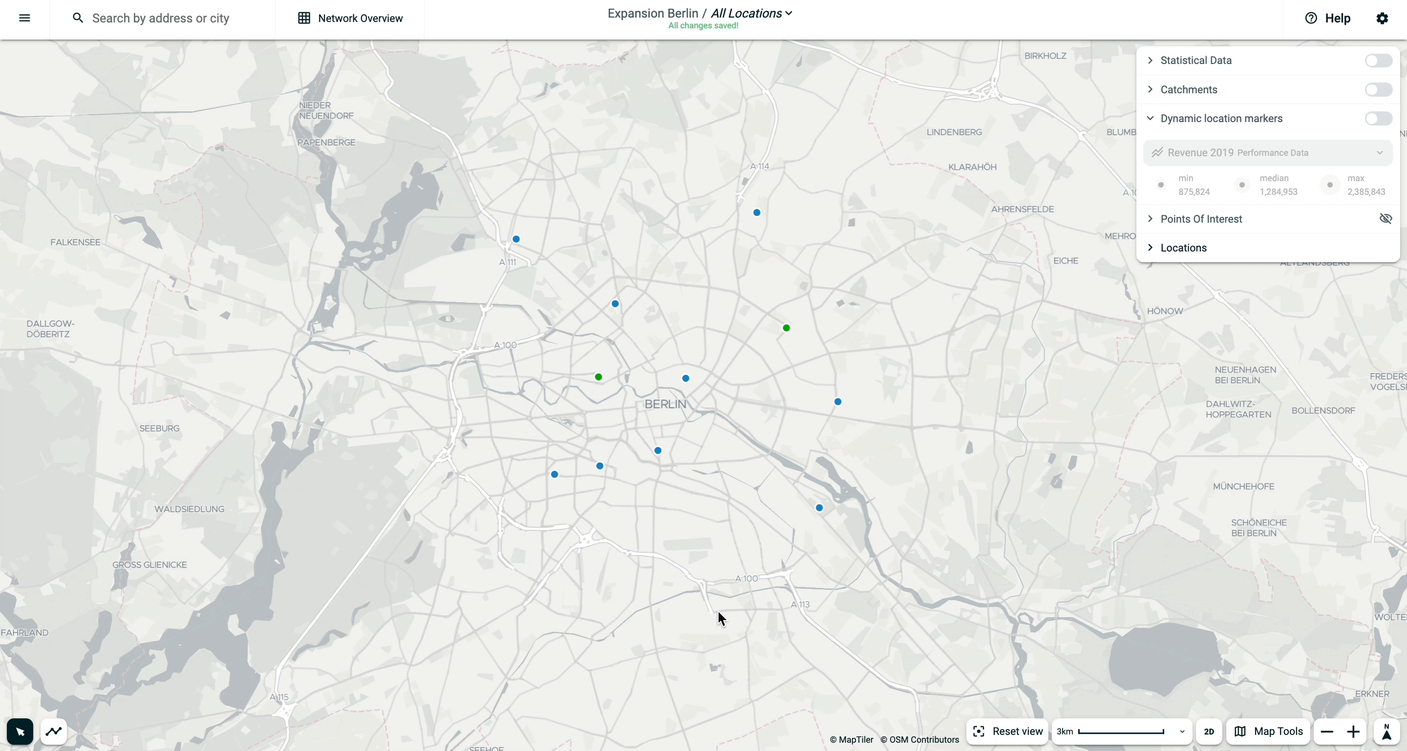Select the green marker north-east of Berlin center
The height and width of the screenshot is (751, 1407).
(x=787, y=328)
